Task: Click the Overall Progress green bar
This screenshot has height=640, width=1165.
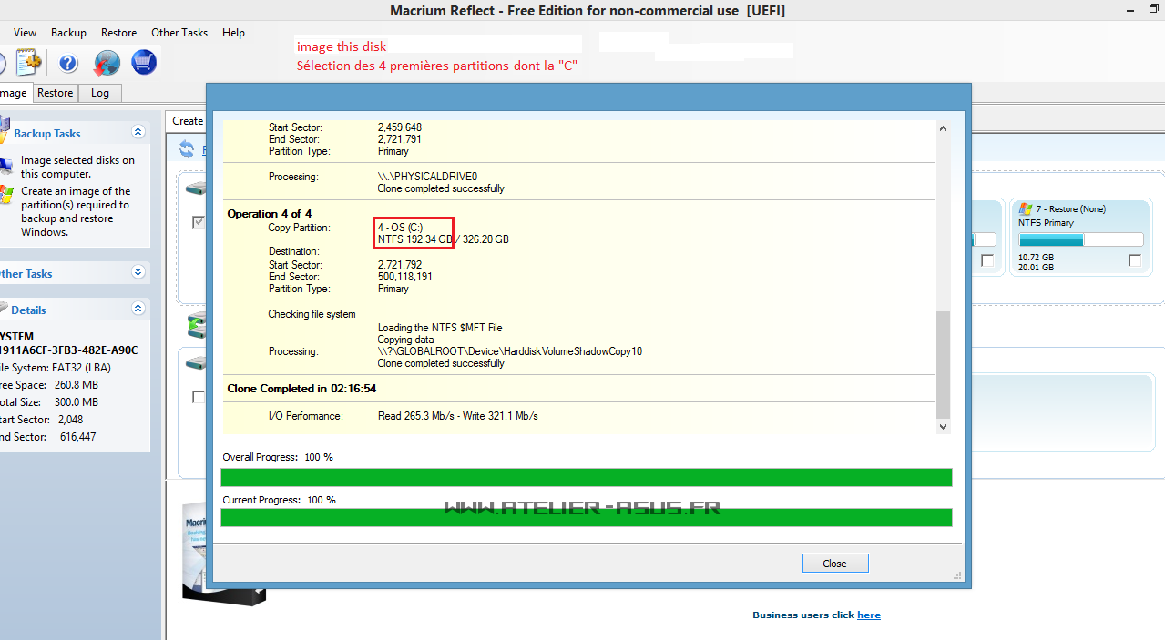Action: click(x=586, y=477)
